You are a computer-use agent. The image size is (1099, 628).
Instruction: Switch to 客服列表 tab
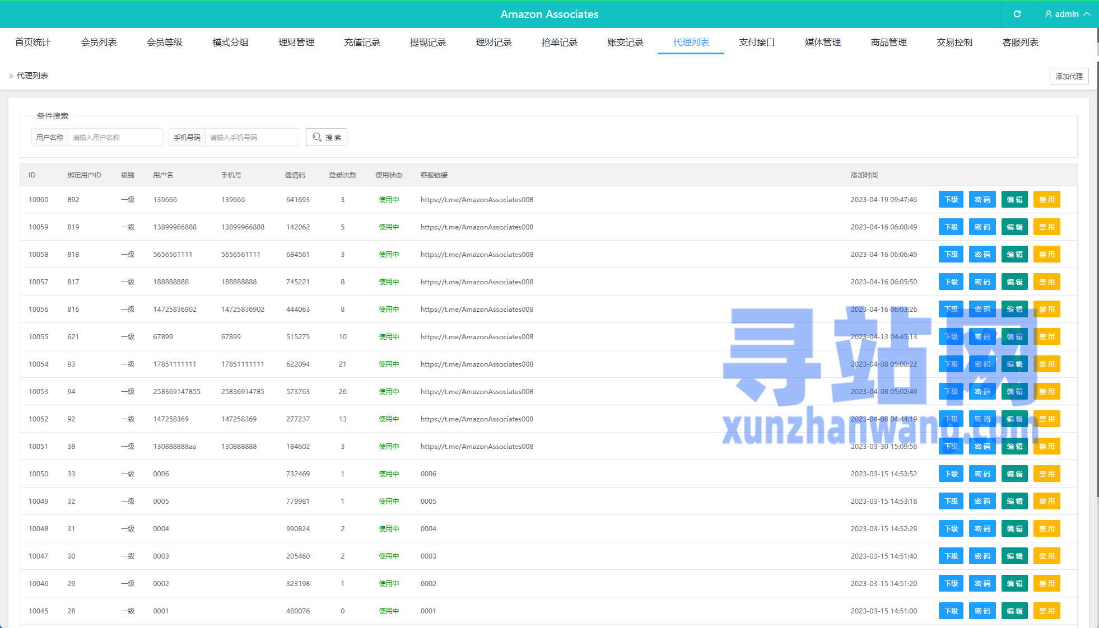(x=1020, y=42)
